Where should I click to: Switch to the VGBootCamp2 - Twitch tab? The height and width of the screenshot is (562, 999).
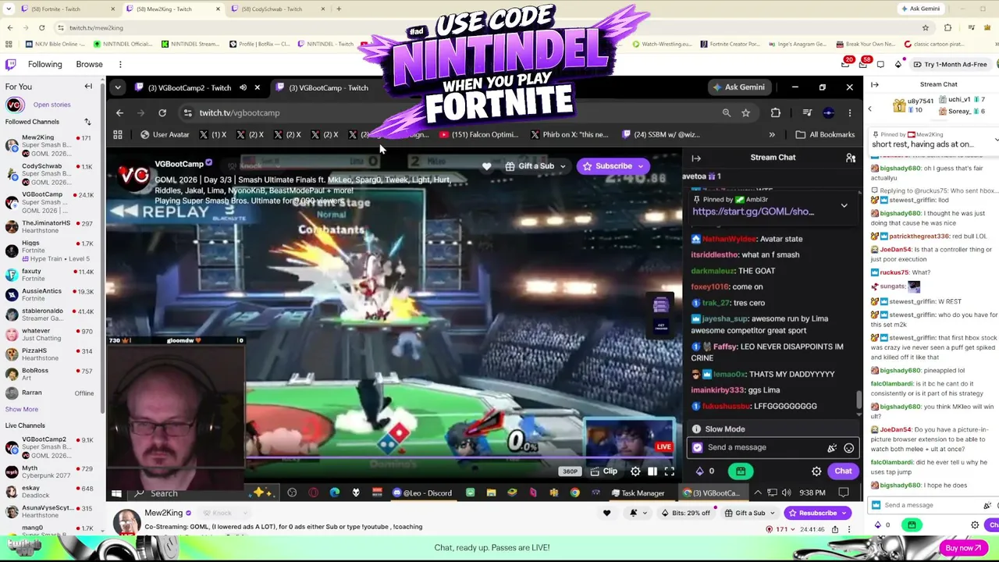click(195, 87)
